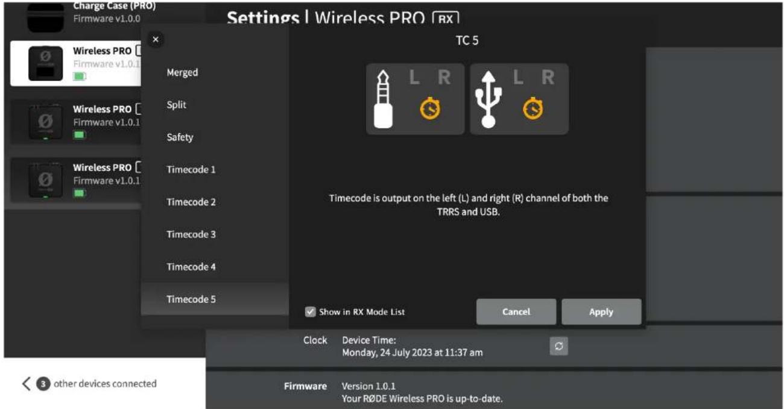The image size is (784, 409).
Task: Click the Clock label
Action: pyautogui.click(x=315, y=340)
